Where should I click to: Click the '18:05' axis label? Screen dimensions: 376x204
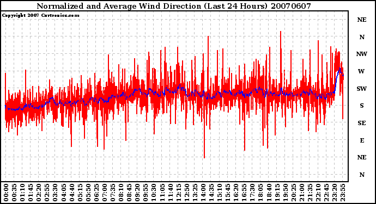tap(260, 193)
